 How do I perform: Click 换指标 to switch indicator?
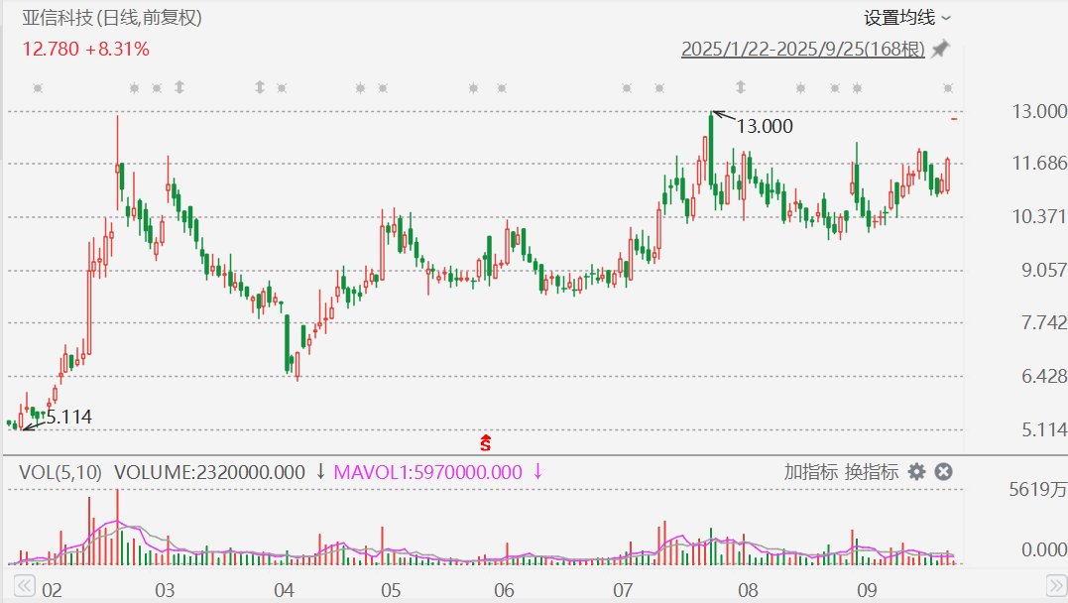[872, 472]
